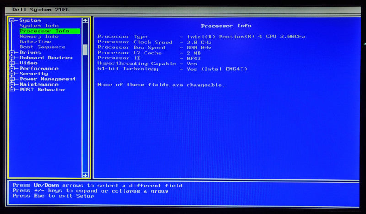This screenshot has height=214, width=366.
Task: Click the Processor Info heading
Action: (226, 26)
